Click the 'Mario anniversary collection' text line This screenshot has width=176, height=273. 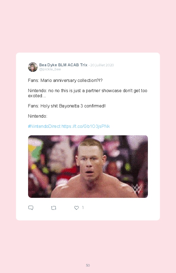(65, 81)
